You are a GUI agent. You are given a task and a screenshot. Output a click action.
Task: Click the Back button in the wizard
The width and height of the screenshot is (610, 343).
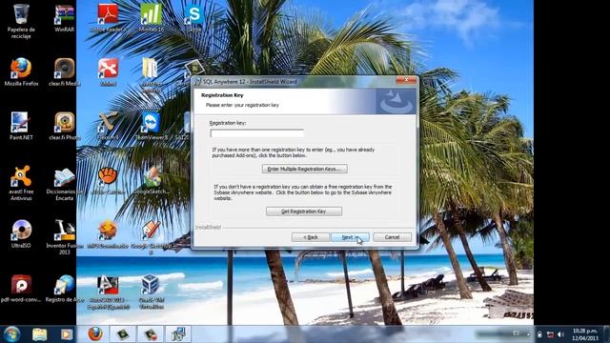tap(310, 237)
